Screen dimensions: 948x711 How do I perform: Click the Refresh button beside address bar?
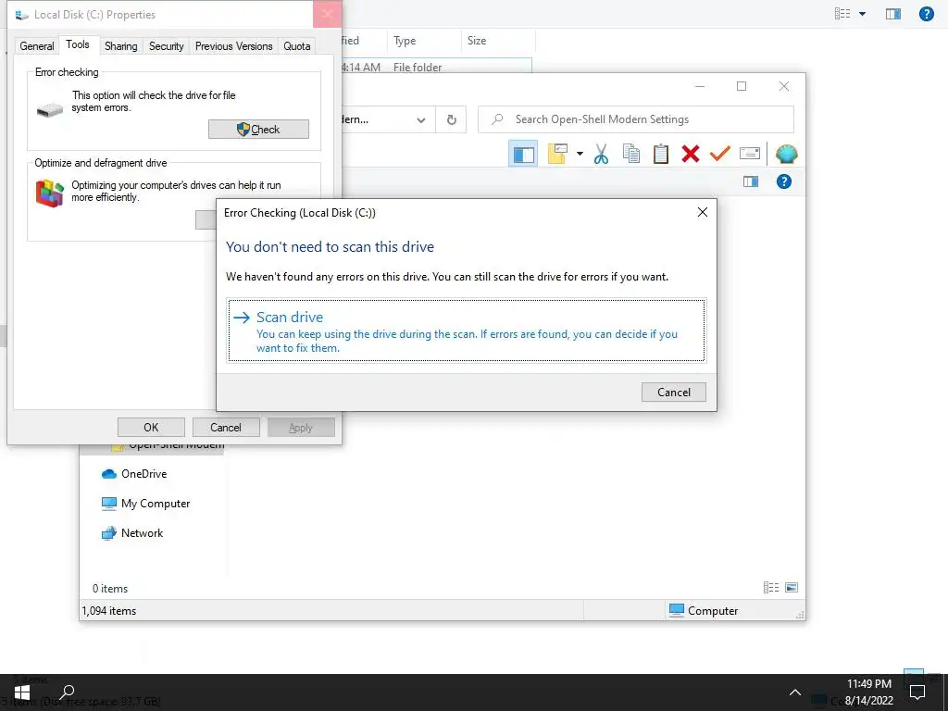(451, 119)
